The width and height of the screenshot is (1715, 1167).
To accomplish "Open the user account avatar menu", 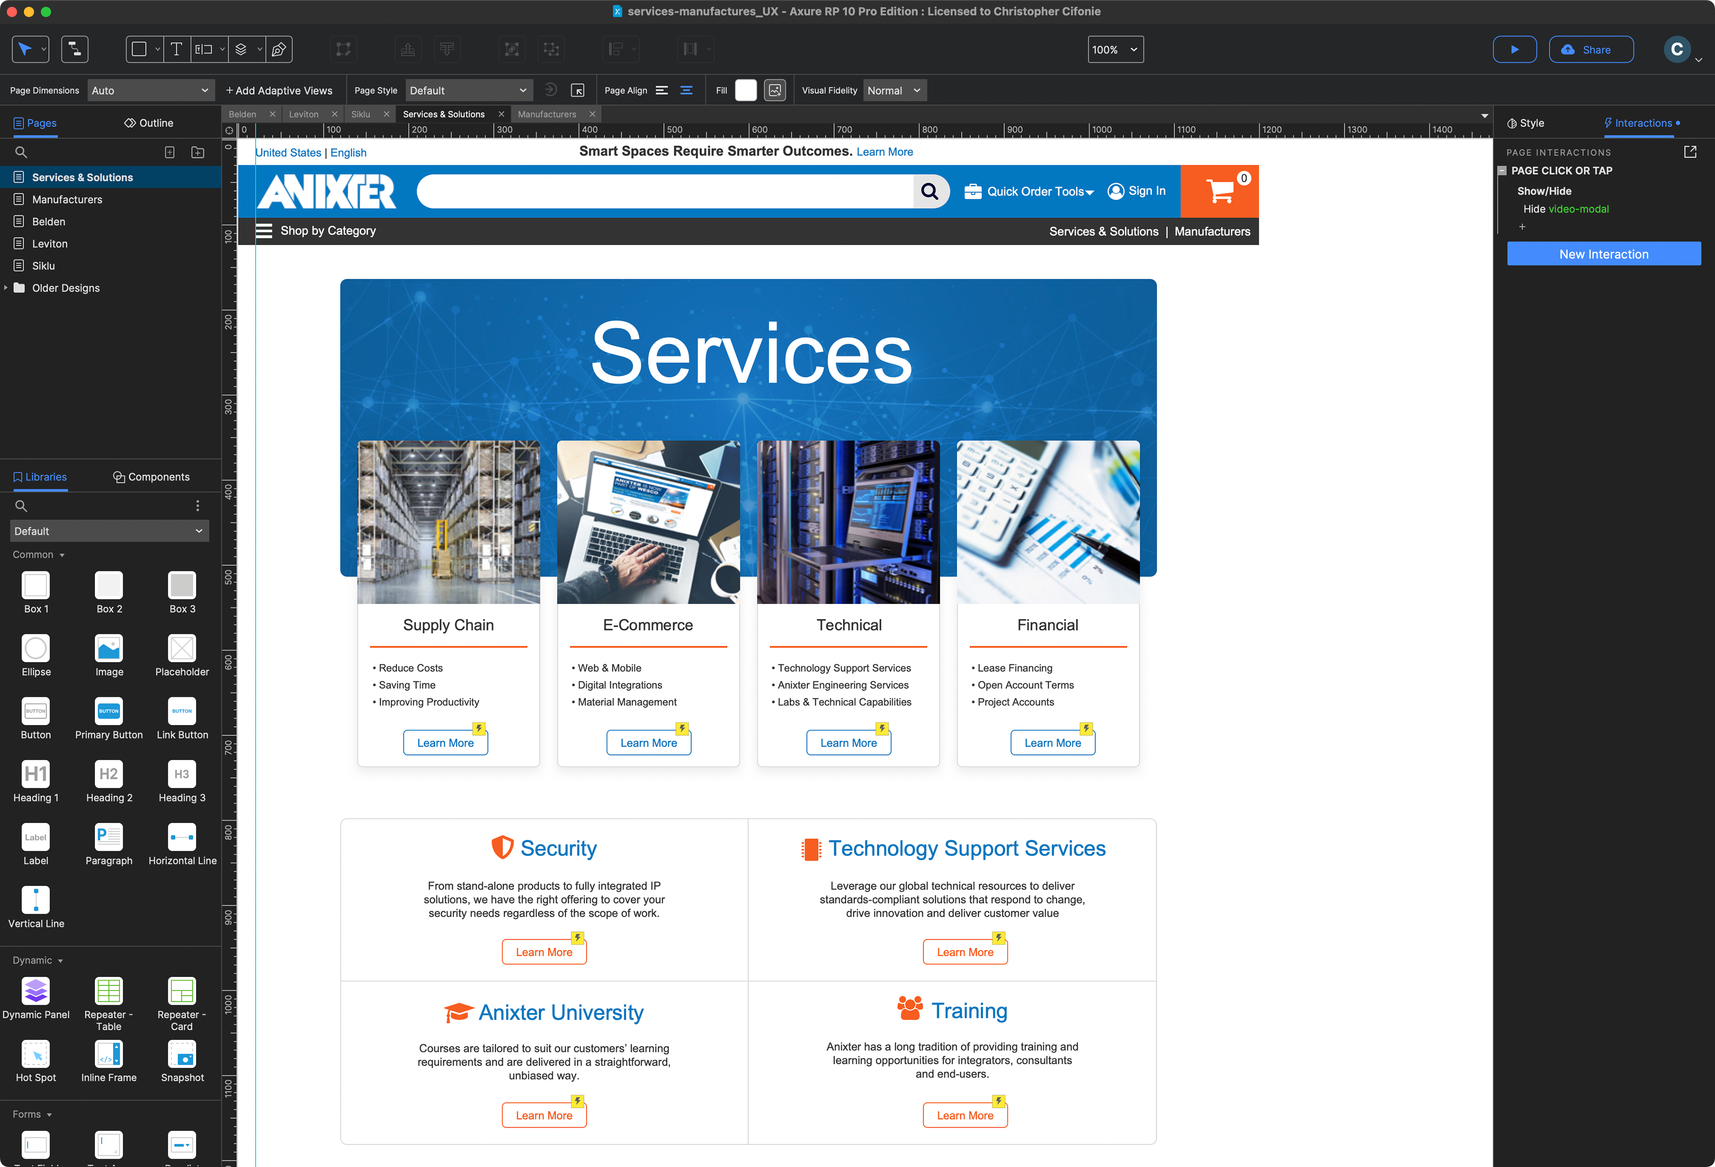I will 1677,50.
